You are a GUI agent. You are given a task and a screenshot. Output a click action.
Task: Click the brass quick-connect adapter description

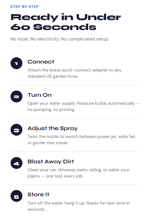[74, 73]
